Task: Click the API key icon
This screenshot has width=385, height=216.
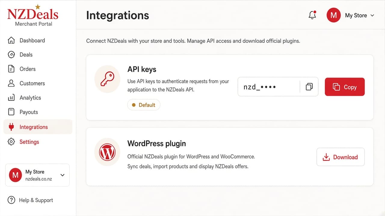Action: [x=107, y=79]
